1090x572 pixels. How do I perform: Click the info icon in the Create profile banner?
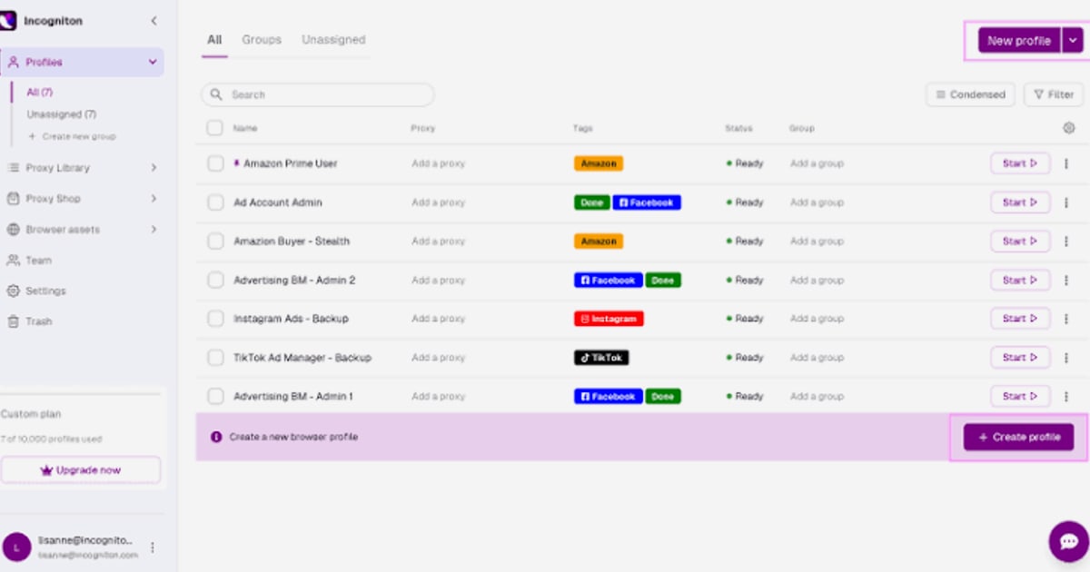click(x=216, y=437)
